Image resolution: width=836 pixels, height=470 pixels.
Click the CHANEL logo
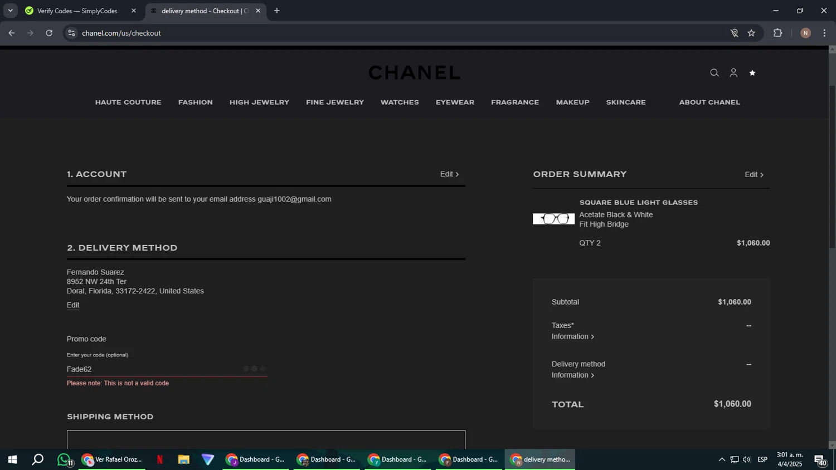tap(415, 72)
